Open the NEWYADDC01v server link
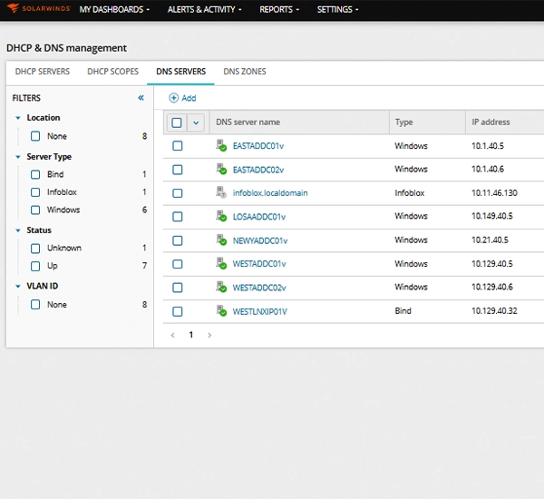Screen dimensions: 544x499 point(260,240)
